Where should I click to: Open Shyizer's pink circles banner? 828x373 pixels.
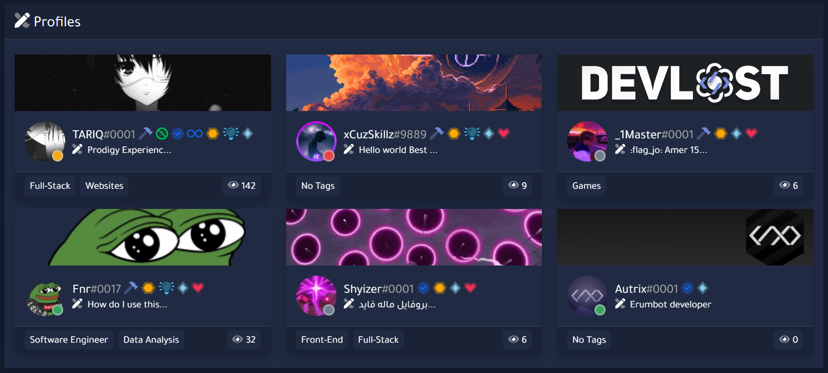tap(414, 237)
